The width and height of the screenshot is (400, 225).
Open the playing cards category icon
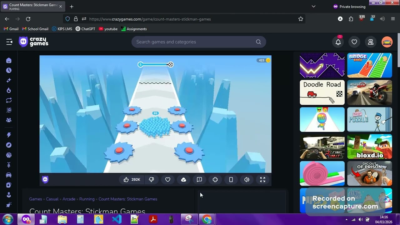9,185
